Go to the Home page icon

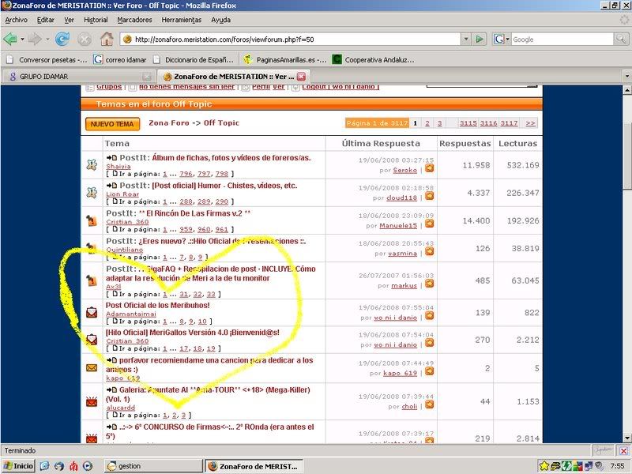point(107,39)
